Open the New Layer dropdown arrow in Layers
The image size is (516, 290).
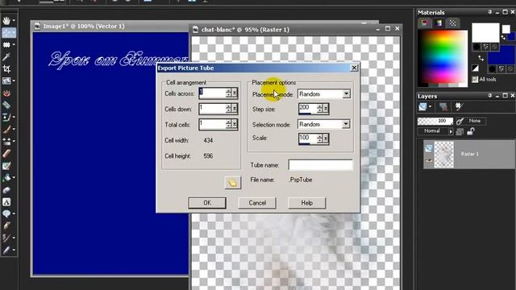click(430, 106)
